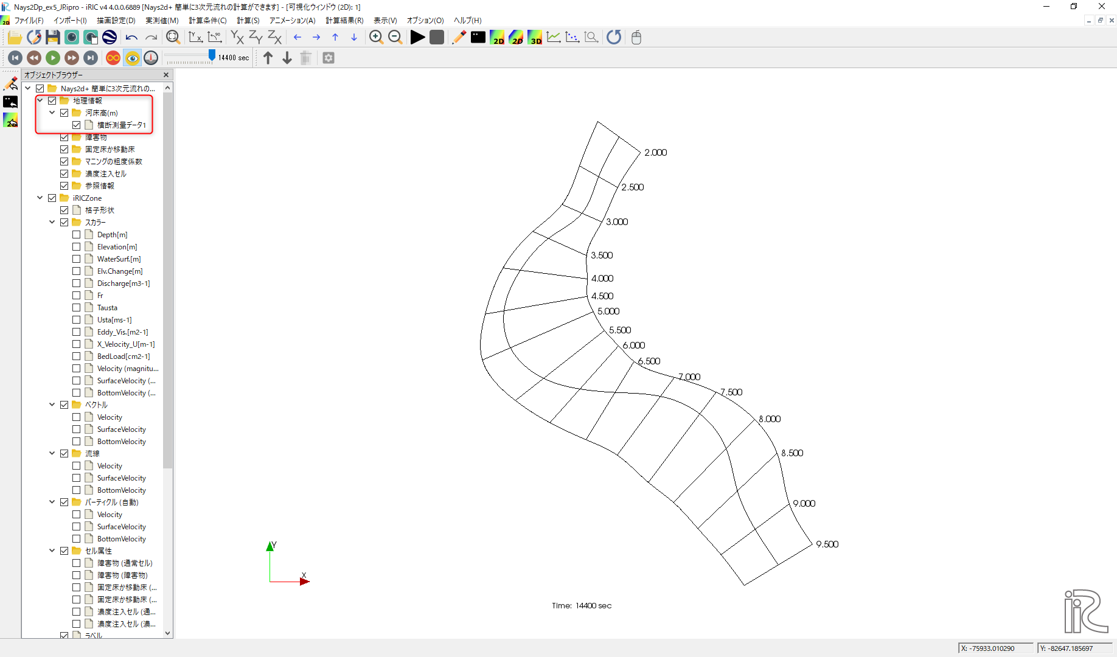Open project file with the folder icon

click(15, 38)
